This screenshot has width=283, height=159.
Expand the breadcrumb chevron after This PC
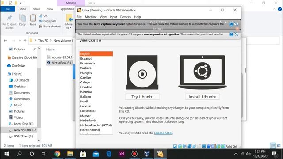pyautogui.click(x=51, y=41)
